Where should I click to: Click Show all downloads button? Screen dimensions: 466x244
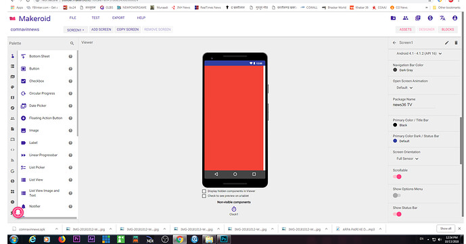tap(446, 228)
